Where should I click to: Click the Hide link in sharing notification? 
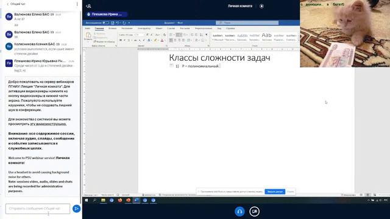(x=290, y=192)
